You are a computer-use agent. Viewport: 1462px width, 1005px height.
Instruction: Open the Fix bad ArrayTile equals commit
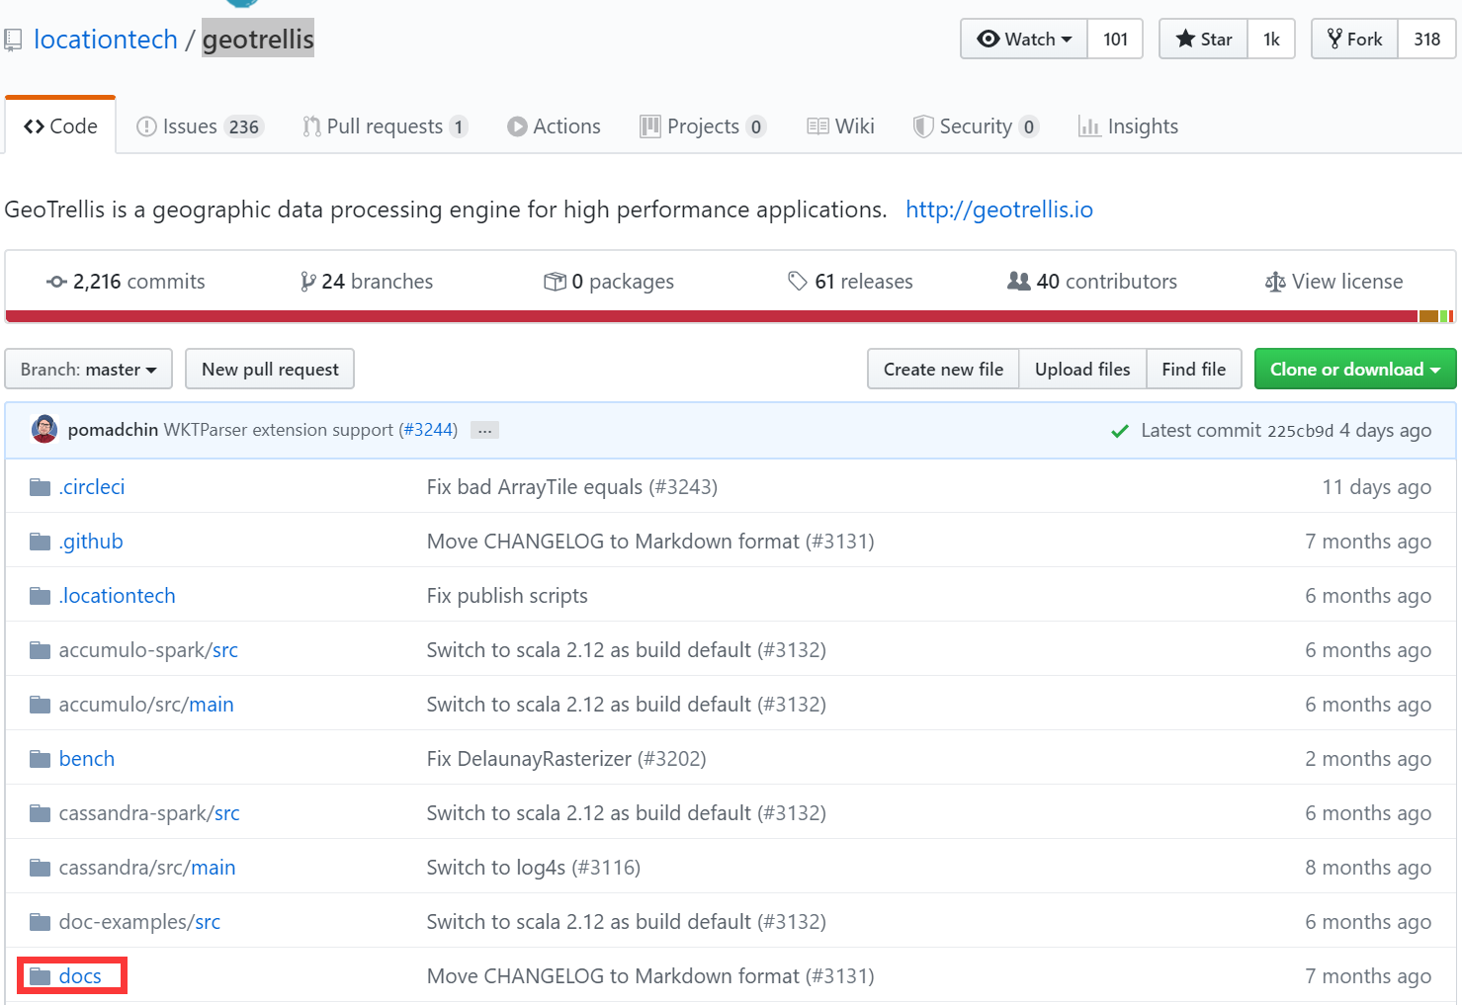click(572, 487)
